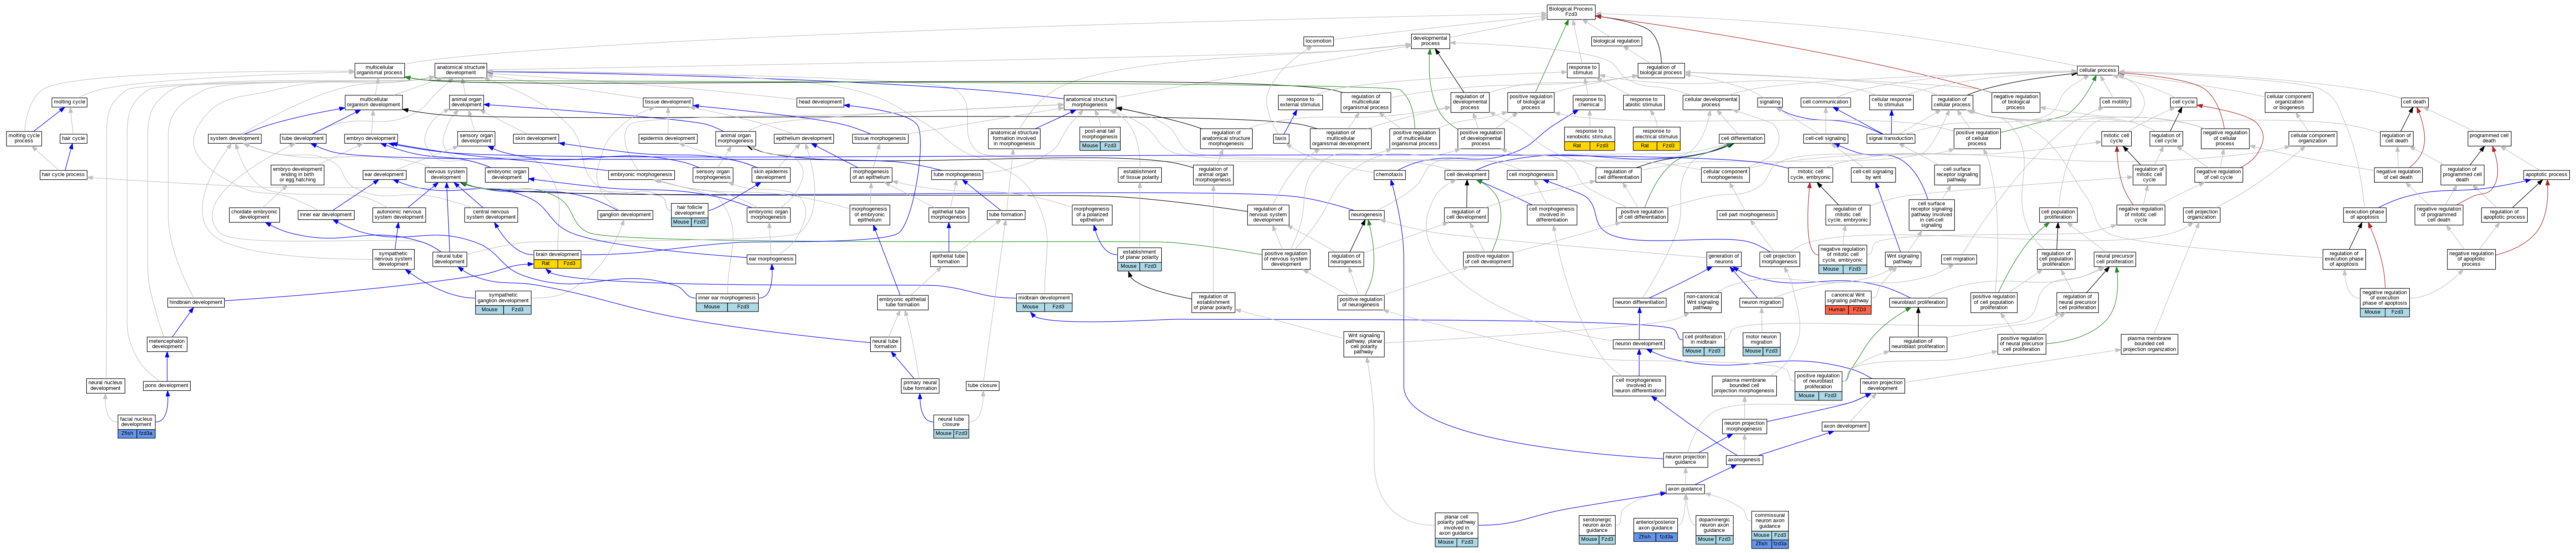Select the 'neural tube closure' node
This screenshot has height=553, width=2576.
pyautogui.click(x=951, y=427)
